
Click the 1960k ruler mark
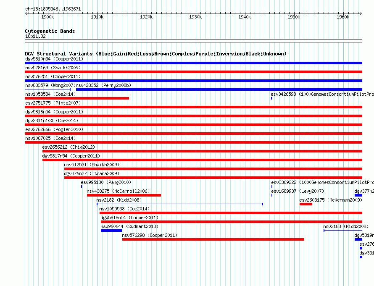343,17
